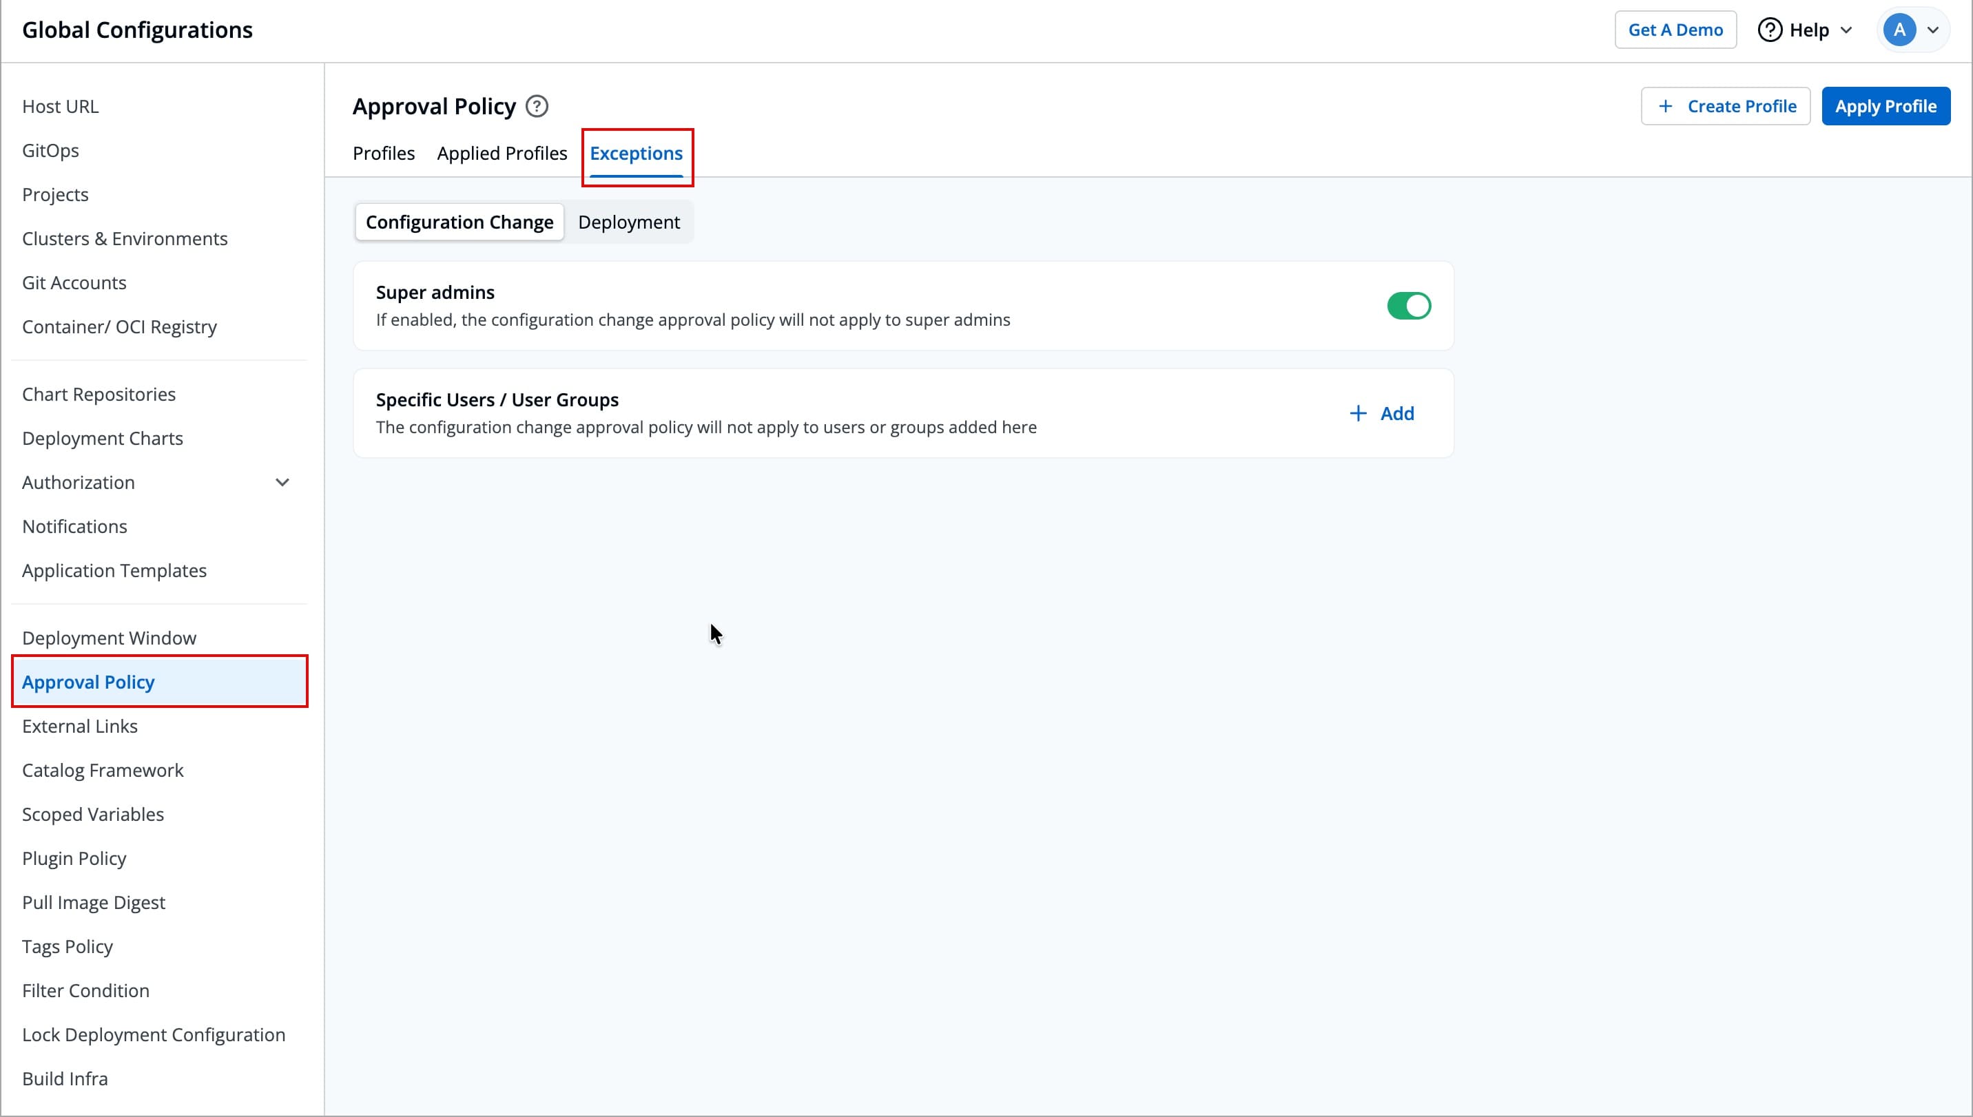Select the Configuration Change segment
Image resolution: width=1973 pixels, height=1117 pixels.
pyautogui.click(x=459, y=222)
